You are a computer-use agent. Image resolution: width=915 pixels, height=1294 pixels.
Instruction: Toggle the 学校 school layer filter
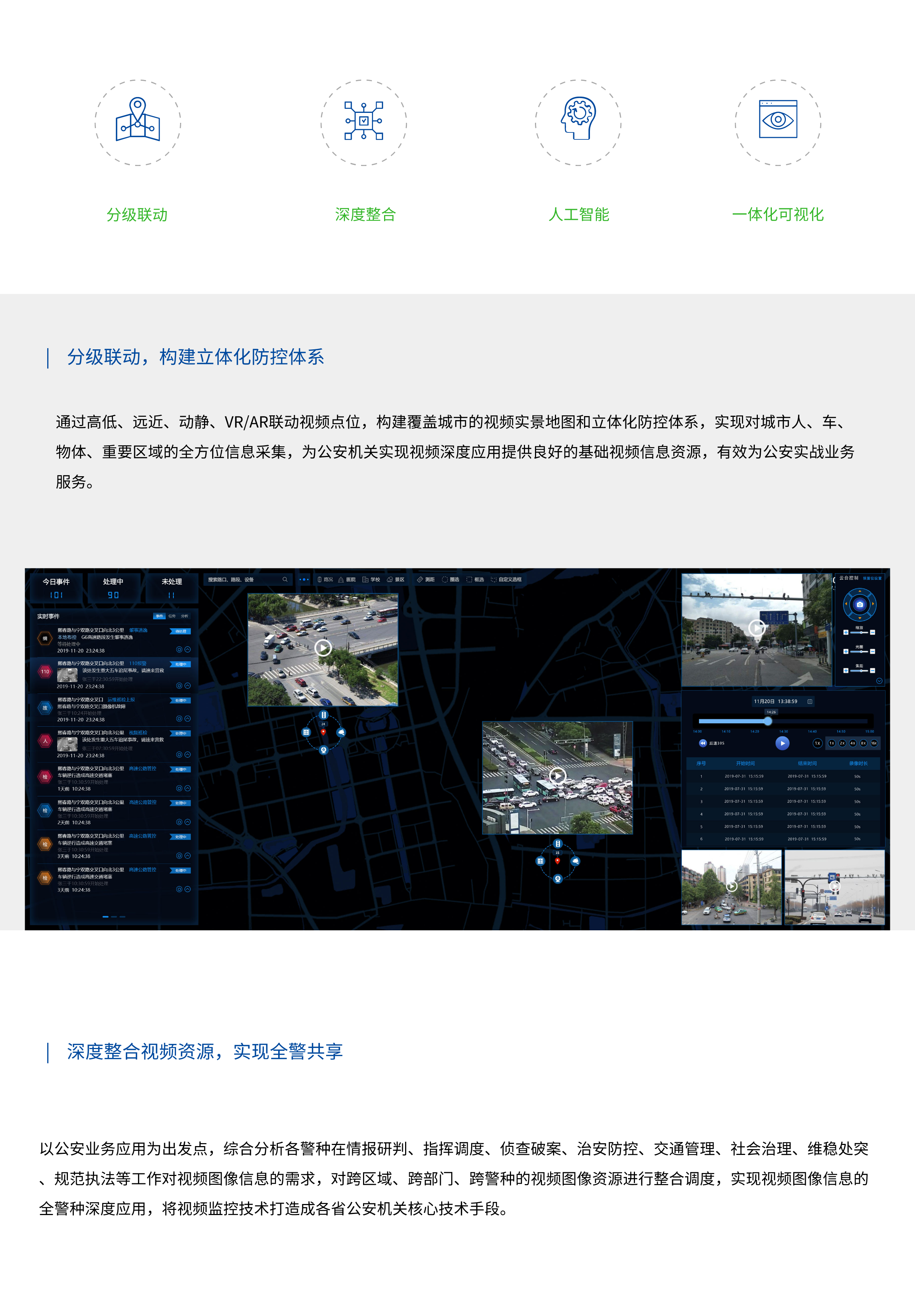click(371, 579)
